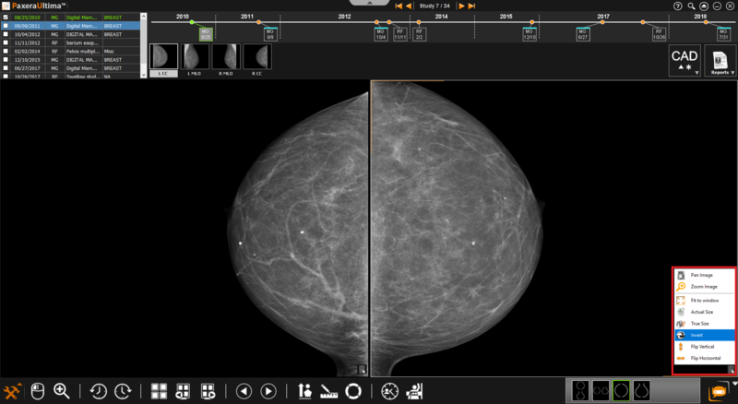Check the 08/25/2010 study checkbox
Viewport: 738px width, 404px height.
(6, 18)
